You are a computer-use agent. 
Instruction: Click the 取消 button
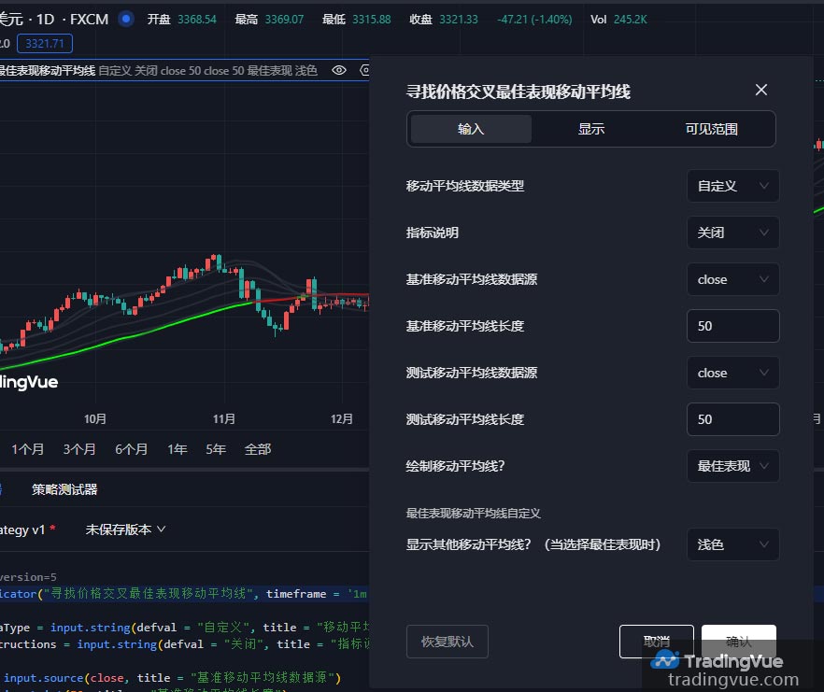pyautogui.click(x=657, y=642)
